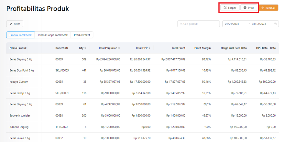This screenshot has width=284, height=142.
Task: Click the back arrow icon in Kembali
Action: pos(263,8)
